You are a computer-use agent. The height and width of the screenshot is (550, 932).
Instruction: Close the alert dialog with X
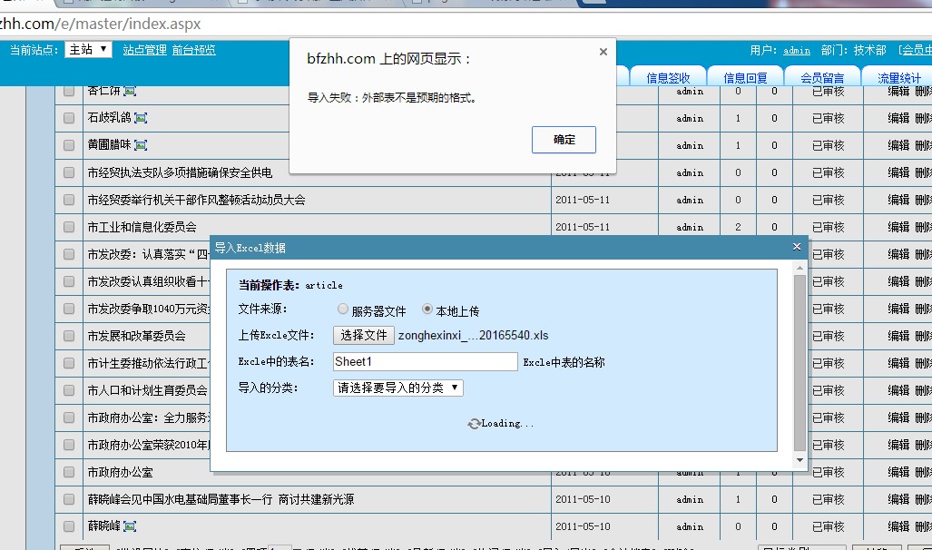click(603, 53)
